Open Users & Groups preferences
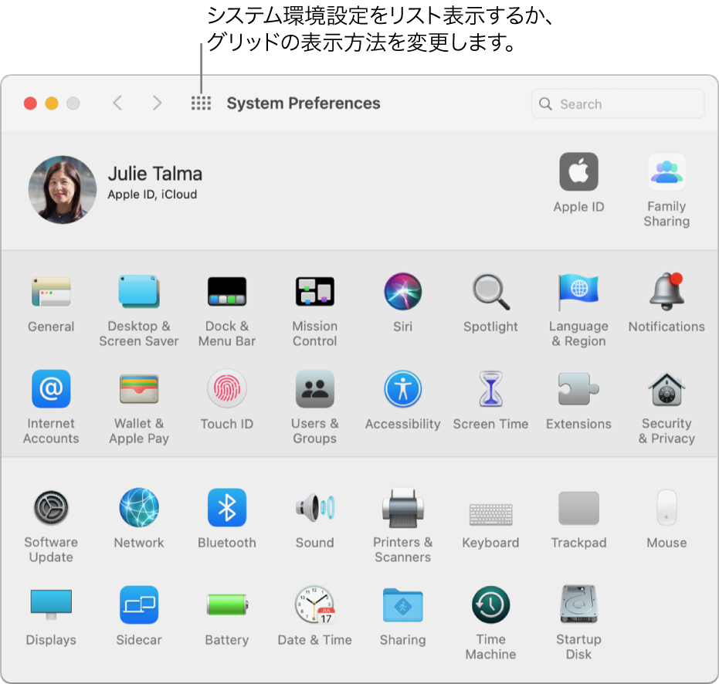 [x=315, y=389]
